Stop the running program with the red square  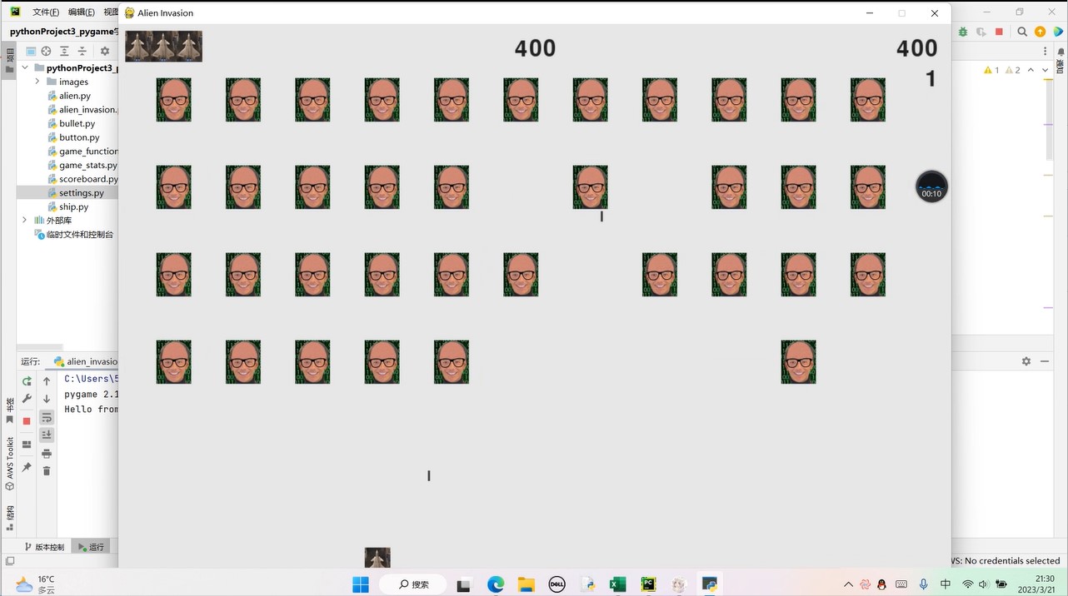pos(27,421)
